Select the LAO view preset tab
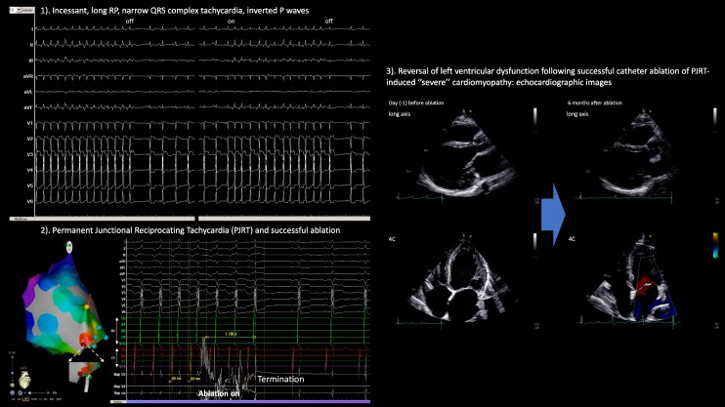Image resolution: width=725 pixels, height=407 pixels. pyautogui.click(x=25, y=399)
